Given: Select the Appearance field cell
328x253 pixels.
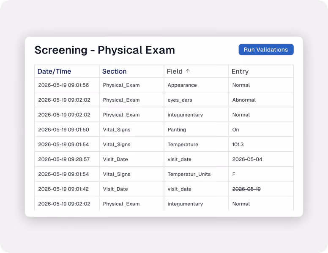Looking at the screenshot, I should [182, 85].
